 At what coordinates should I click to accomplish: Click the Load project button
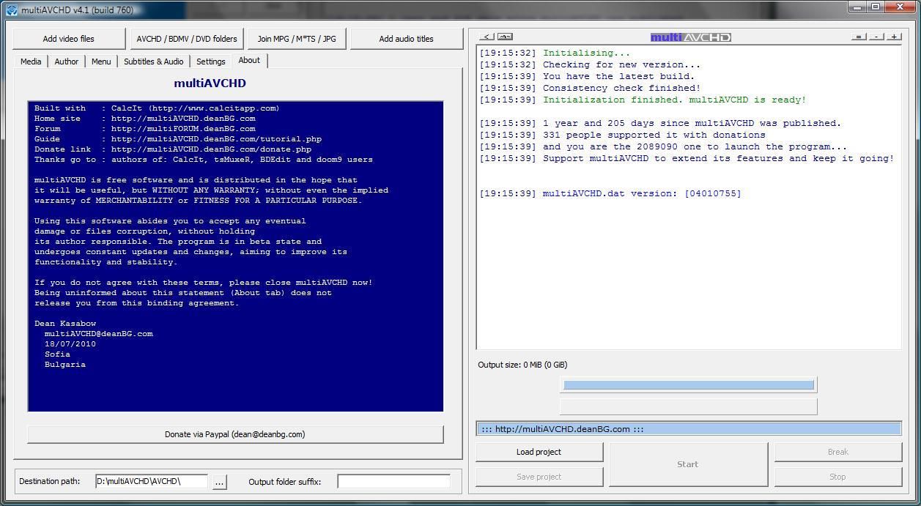pyautogui.click(x=539, y=452)
